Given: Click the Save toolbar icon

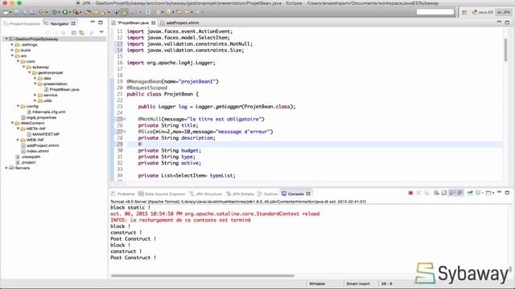Looking at the screenshot, I should coord(16,12).
